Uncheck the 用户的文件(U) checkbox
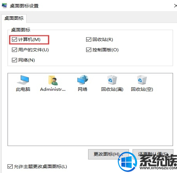Image resolution: width=177 pixels, height=173 pixels. 14,50
